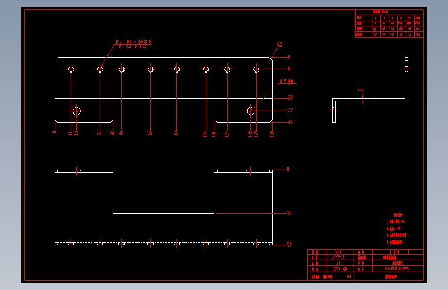Select the horizontal dimension 104
The height and width of the screenshot is (290, 448).
[x=205, y=134]
